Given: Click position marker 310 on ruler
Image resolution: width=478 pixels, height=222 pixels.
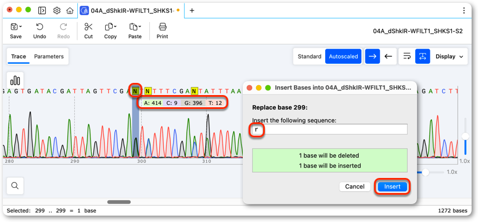Looking at the screenshot, I should pos(207,161).
